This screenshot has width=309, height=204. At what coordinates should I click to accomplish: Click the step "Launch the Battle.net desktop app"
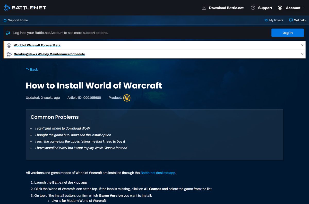click(61, 182)
